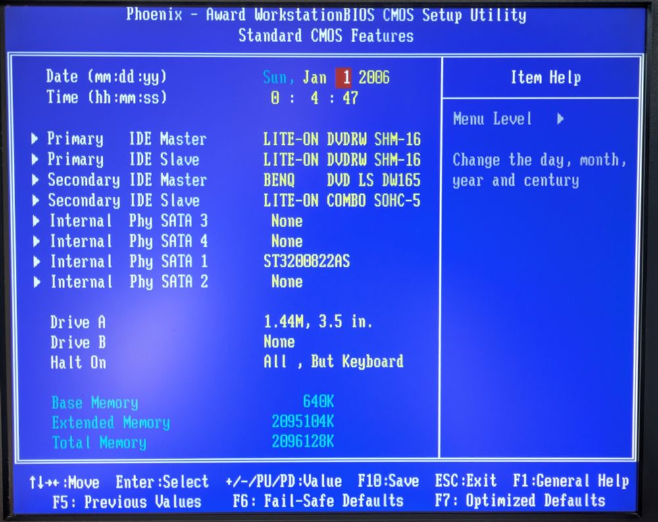
Task: Click the 'Item Help' panel heading
Action: (545, 78)
